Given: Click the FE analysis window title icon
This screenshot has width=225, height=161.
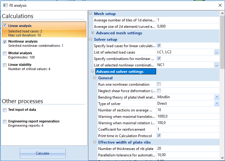Looking at the screenshot, I should [x=5, y=5].
